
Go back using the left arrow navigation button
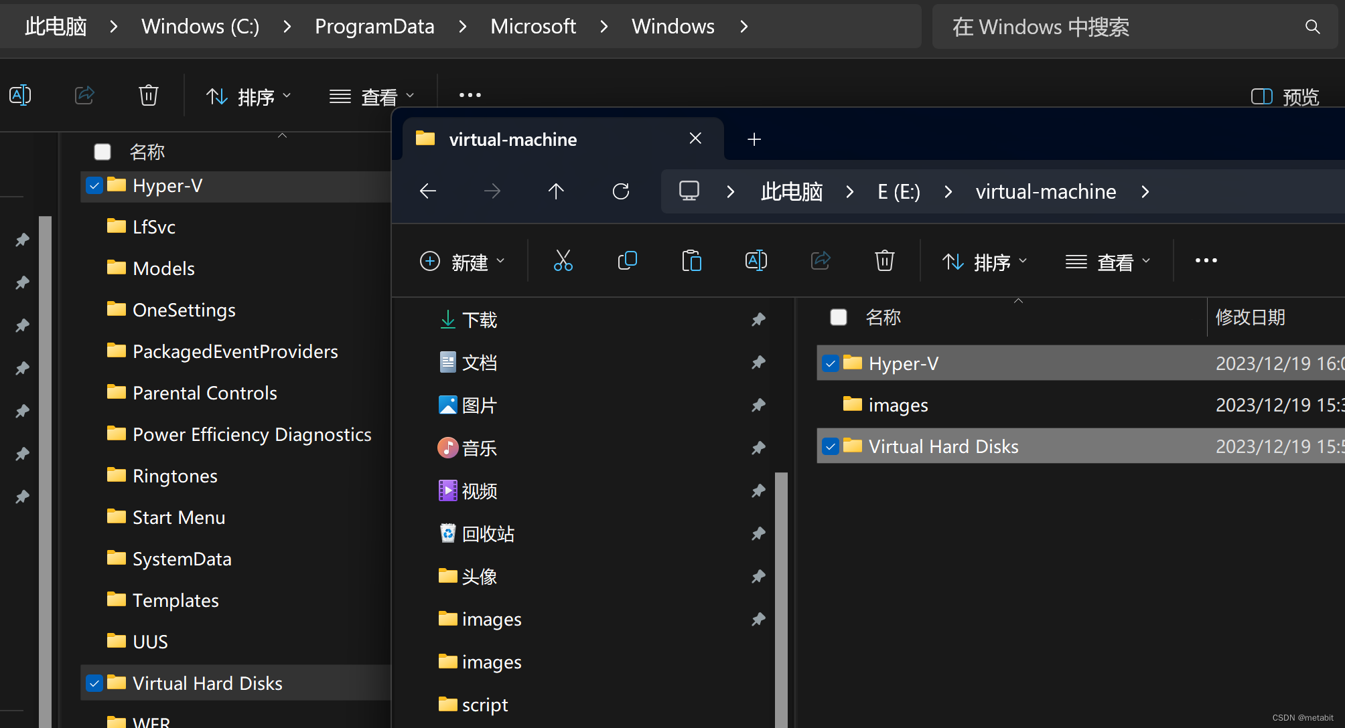point(428,191)
